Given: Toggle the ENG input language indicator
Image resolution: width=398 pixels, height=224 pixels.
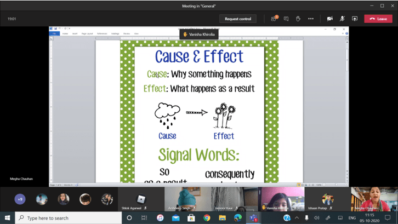Looking at the screenshot, I should [352, 218].
